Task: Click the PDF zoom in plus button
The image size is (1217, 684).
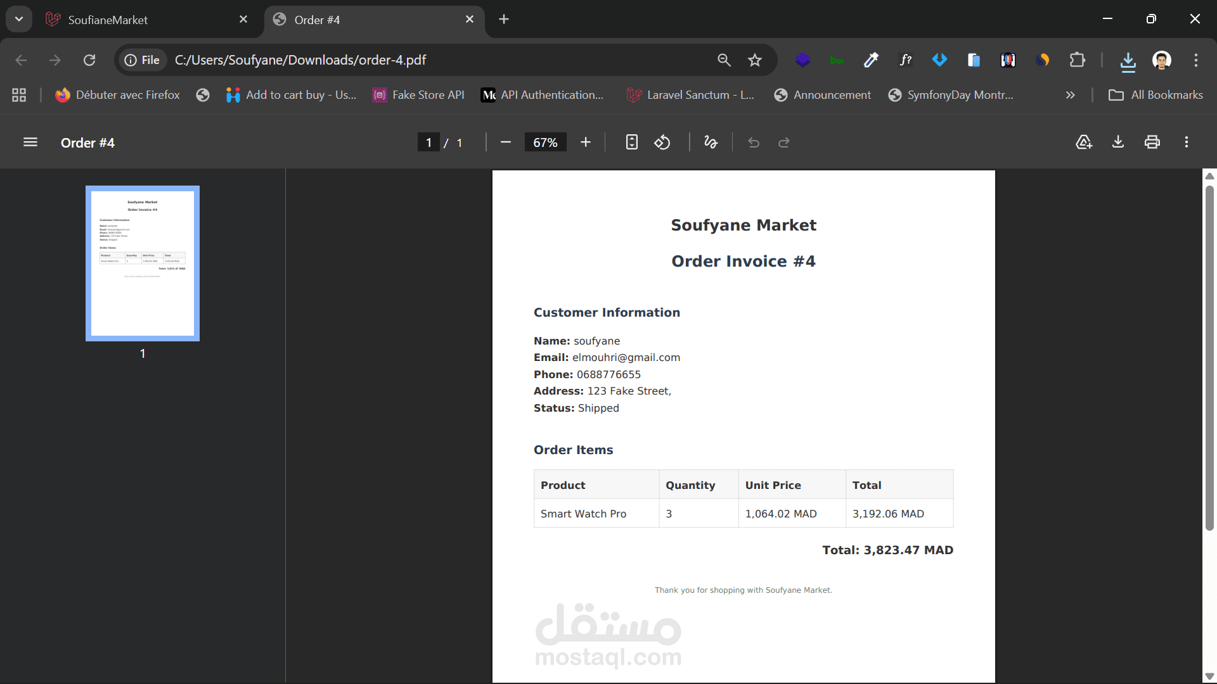Action: point(586,142)
